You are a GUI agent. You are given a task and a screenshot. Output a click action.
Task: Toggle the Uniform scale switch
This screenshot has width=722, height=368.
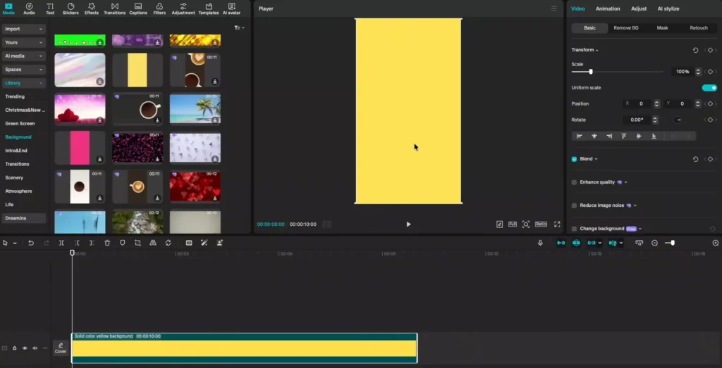709,88
